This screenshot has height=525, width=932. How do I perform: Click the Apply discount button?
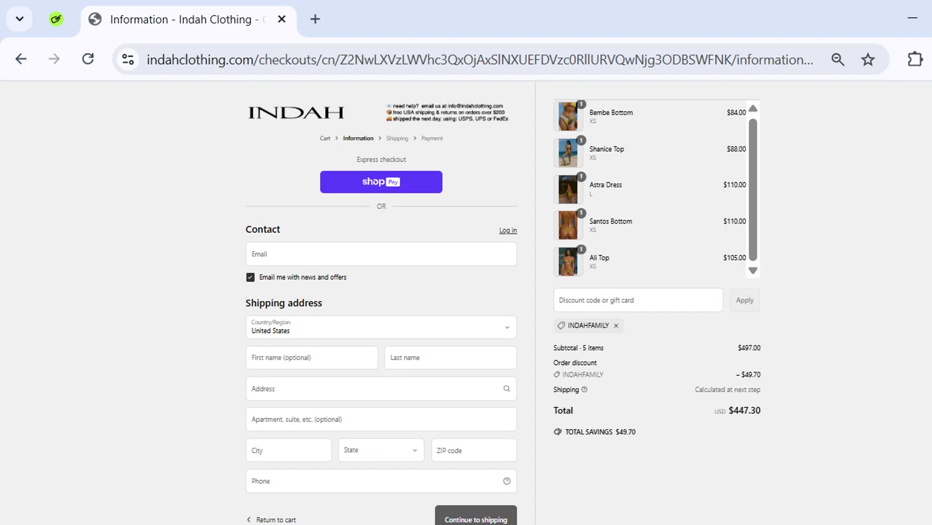coord(744,300)
